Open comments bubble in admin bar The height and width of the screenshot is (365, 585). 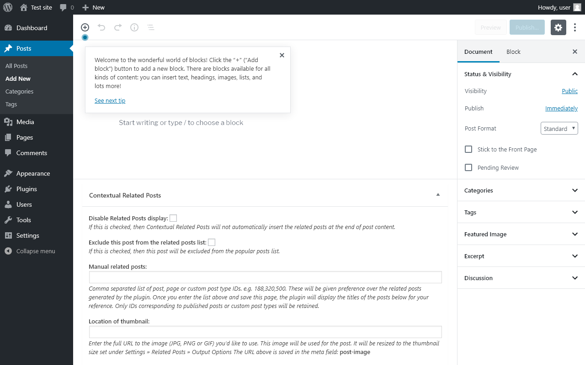pos(66,7)
